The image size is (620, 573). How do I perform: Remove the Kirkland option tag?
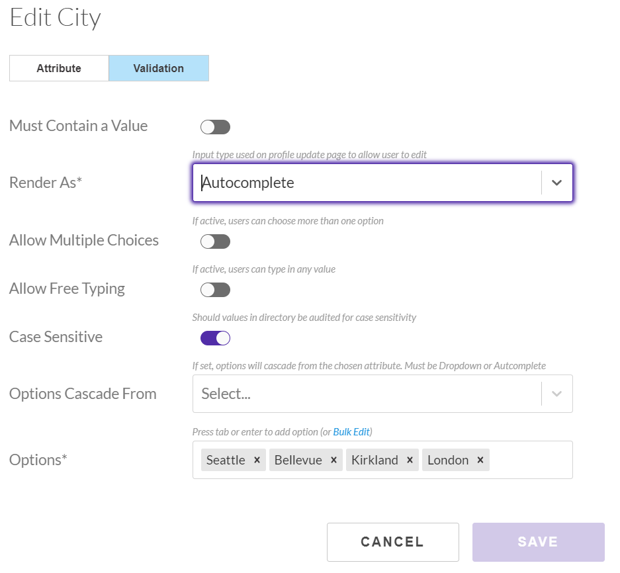410,460
